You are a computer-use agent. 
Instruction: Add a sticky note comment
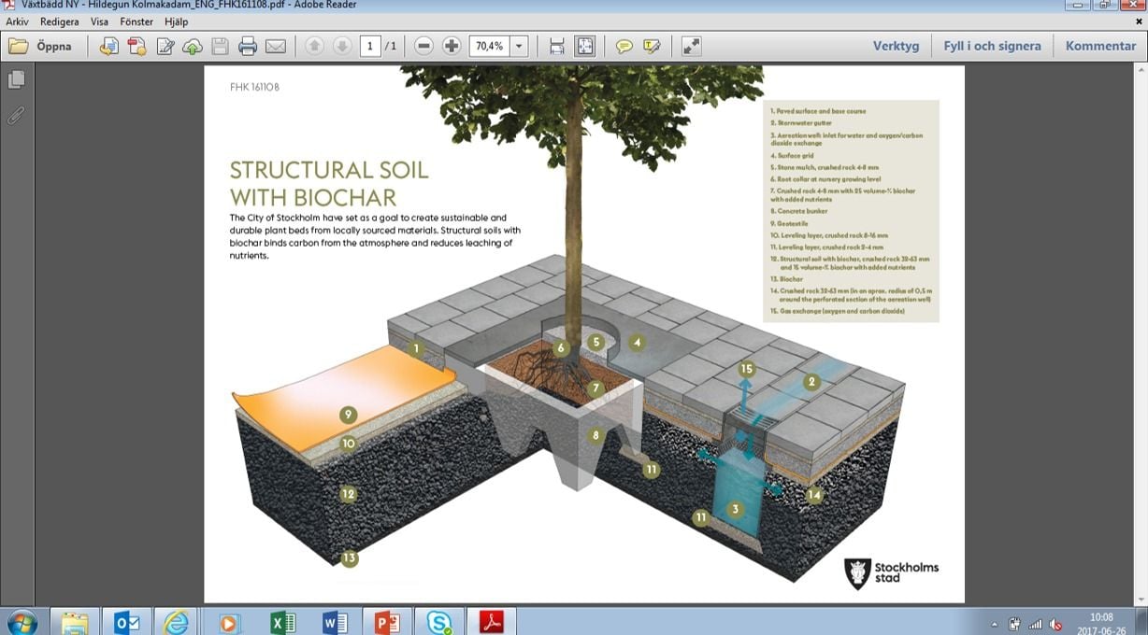[624, 46]
